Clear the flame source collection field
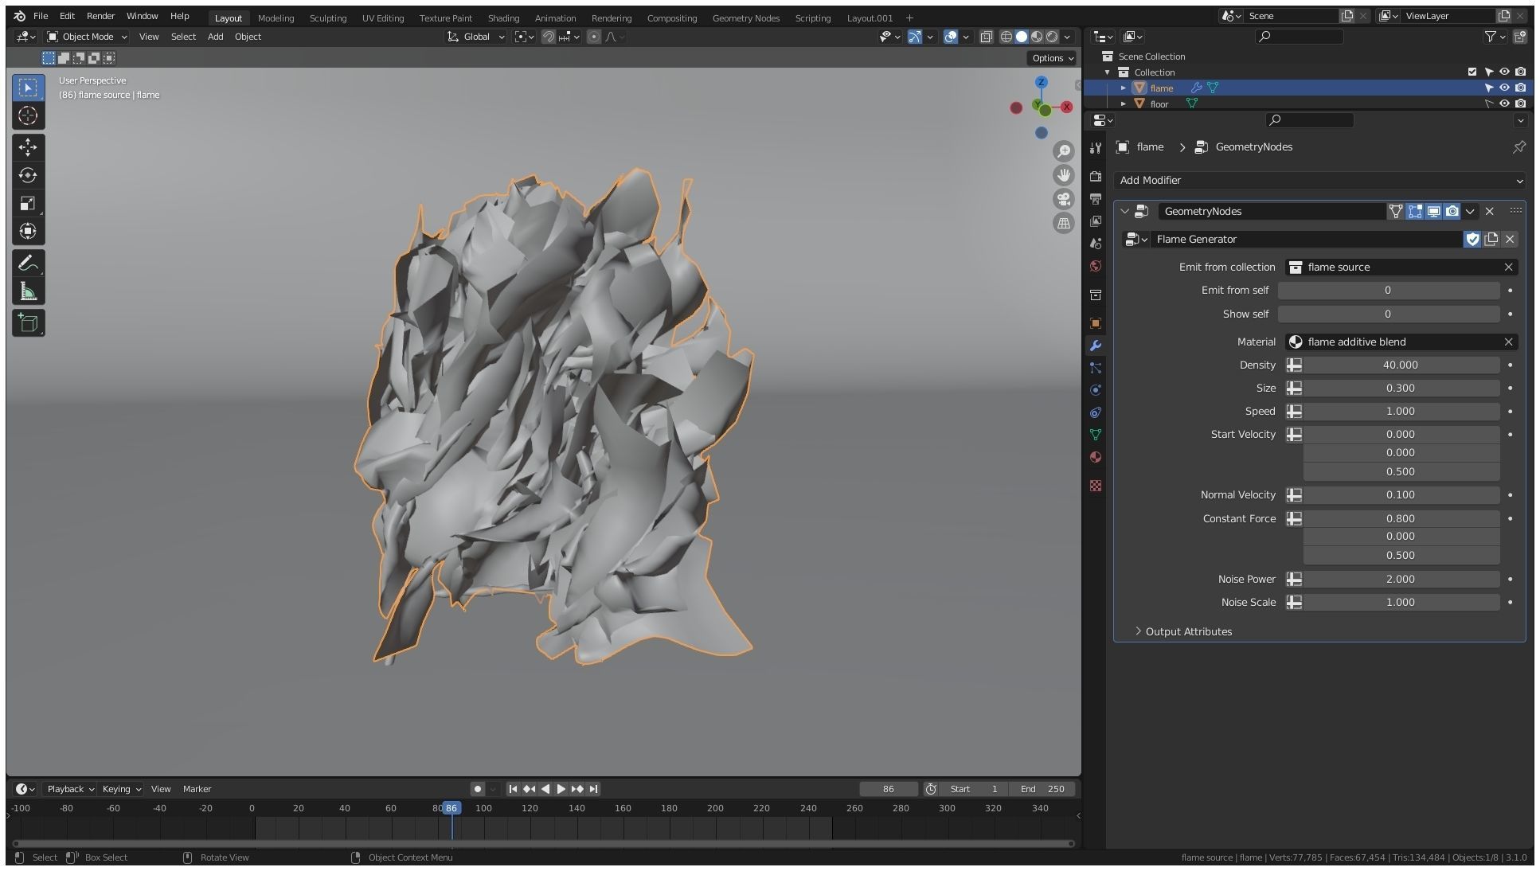This screenshot has height=871, width=1540. pos(1508,268)
